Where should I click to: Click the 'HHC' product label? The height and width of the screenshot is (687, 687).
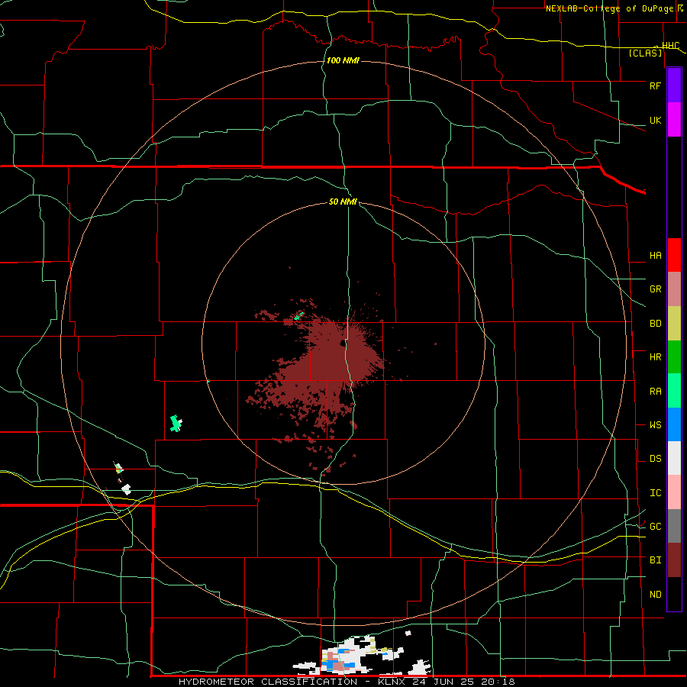(670, 46)
